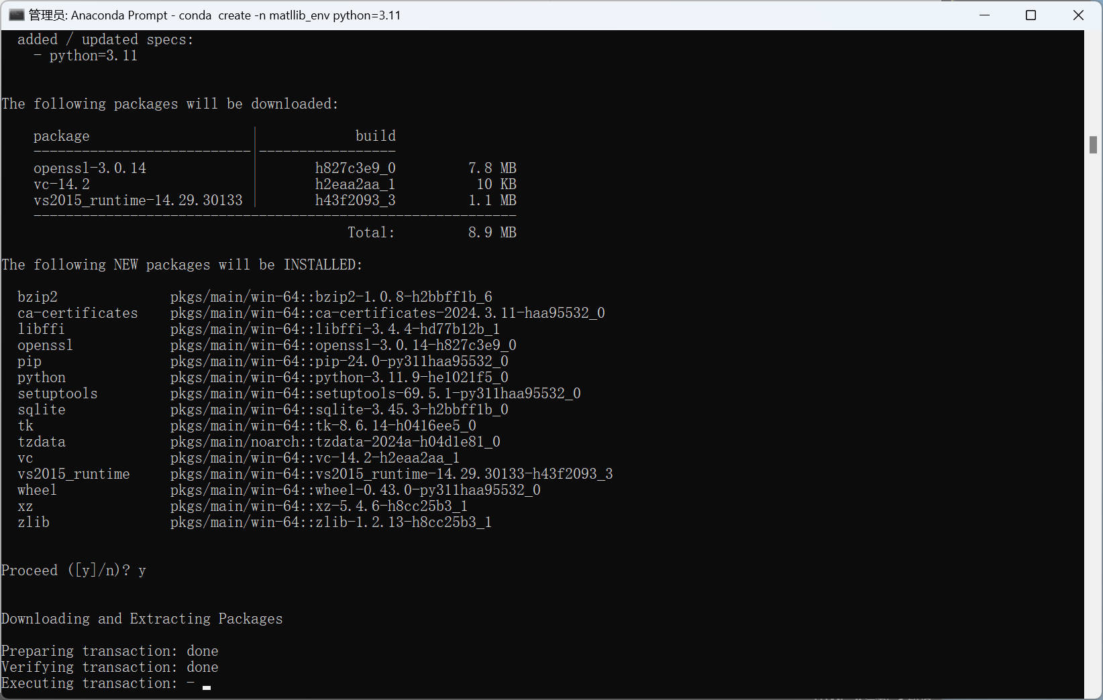This screenshot has height=700, width=1103.
Task: Click path 'tk-8.6.14-h0416ee5_0'
Action: (x=396, y=426)
